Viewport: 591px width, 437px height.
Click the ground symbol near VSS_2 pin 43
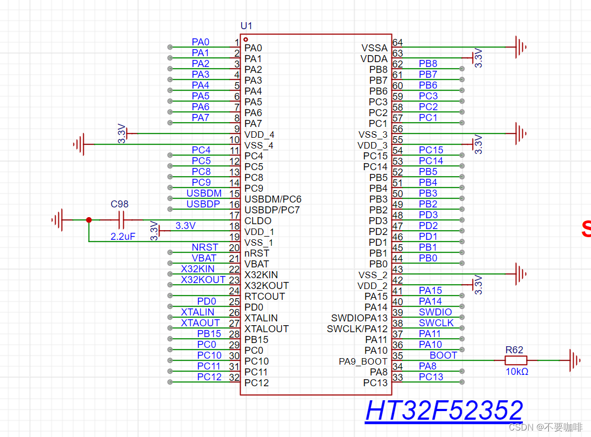519,274
